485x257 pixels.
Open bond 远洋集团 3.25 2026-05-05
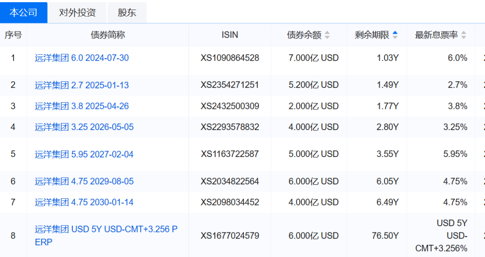(84, 127)
